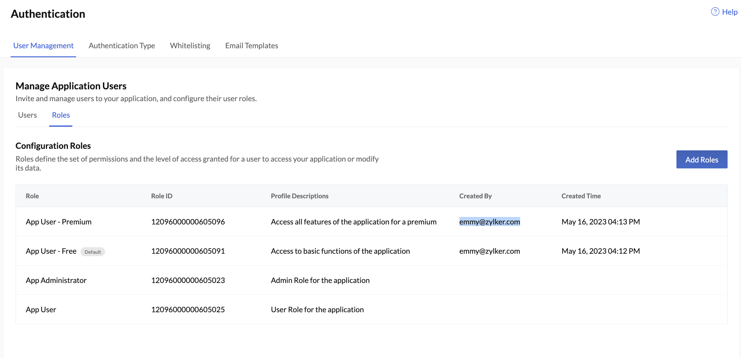The width and height of the screenshot is (741, 358).
Task: Click the Authentication page title
Action: tap(48, 14)
